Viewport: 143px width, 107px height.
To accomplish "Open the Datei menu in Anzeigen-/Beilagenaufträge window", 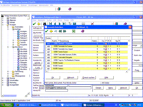I will 34,20.
